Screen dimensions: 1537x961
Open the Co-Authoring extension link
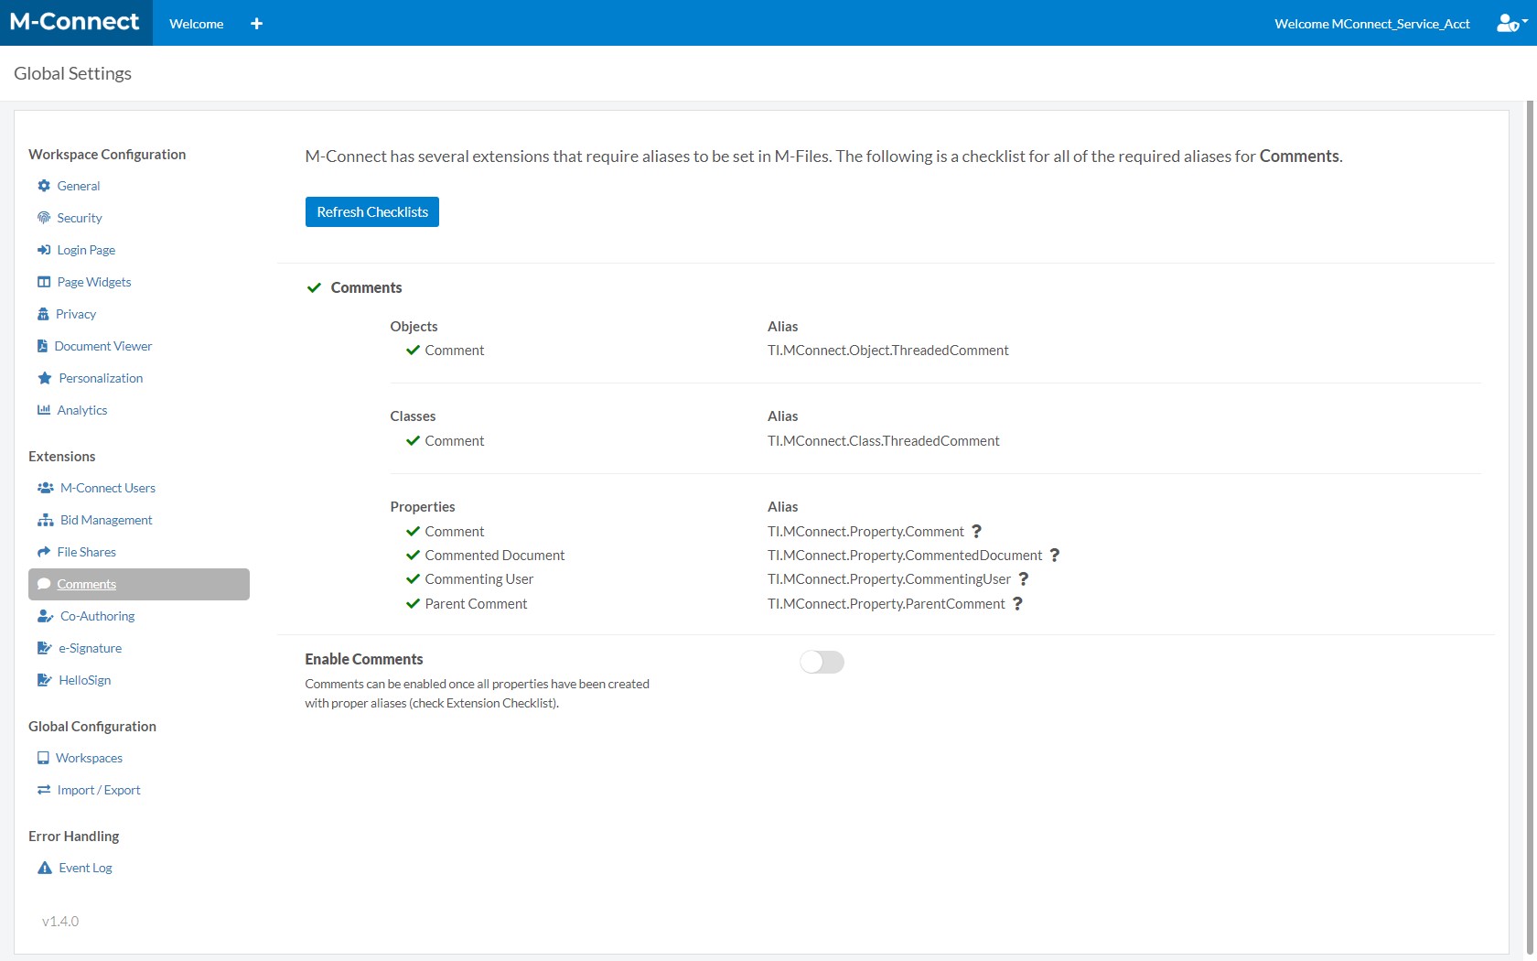pos(97,616)
